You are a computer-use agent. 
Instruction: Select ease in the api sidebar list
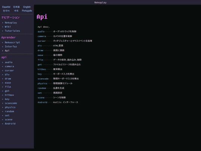pyautogui.click(x=8, y=83)
